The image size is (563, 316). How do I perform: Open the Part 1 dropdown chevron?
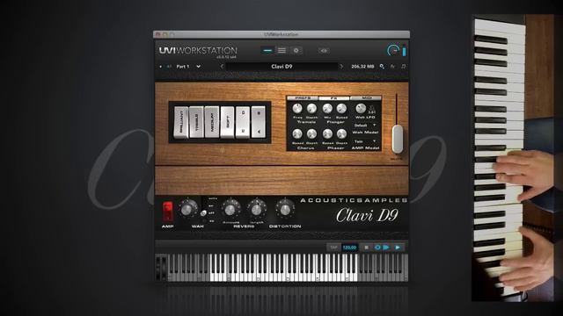tap(199, 67)
